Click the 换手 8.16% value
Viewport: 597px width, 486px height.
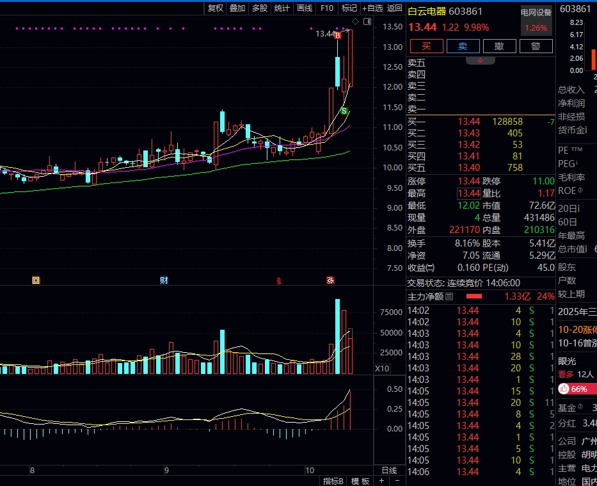[x=467, y=243]
